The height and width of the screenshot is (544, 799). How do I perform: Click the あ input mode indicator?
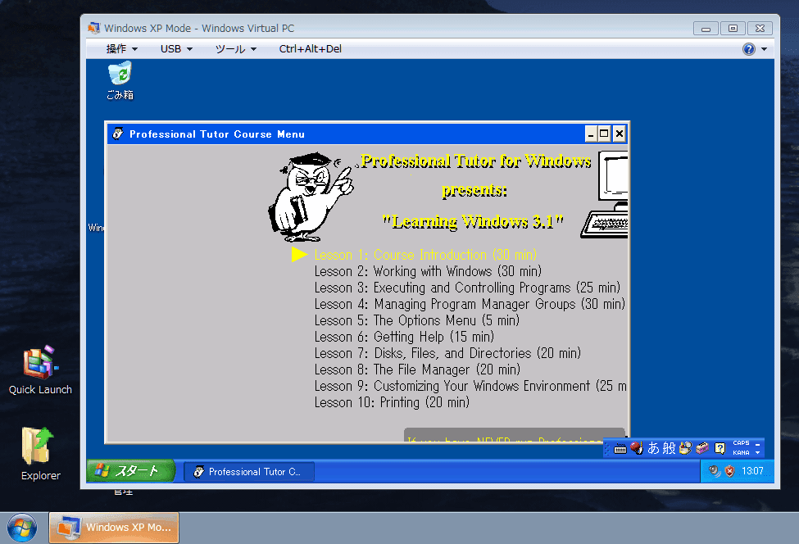[x=653, y=448]
